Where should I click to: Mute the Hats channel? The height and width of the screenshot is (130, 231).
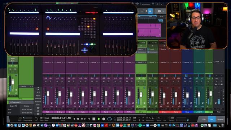[x=80, y=81]
